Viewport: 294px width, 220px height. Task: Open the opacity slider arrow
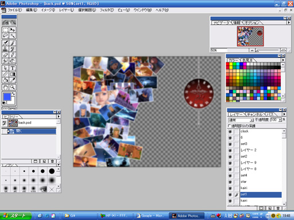click(x=280, y=120)
